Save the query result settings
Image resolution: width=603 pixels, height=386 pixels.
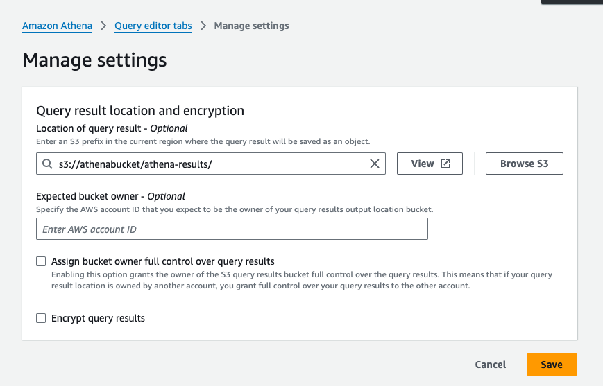(x=552, y=365)
